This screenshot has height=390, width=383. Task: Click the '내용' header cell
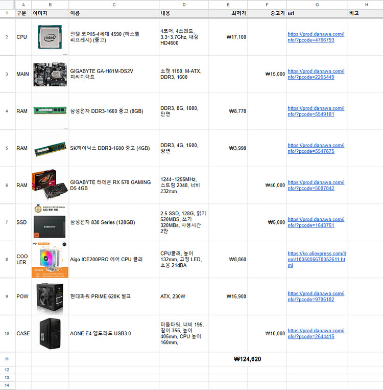[184, 13]
